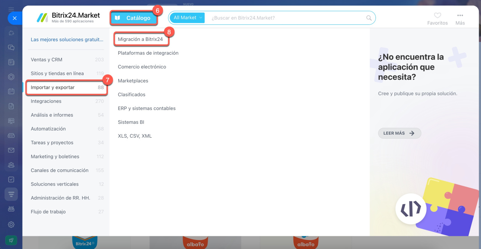Open the Sistemas BI subcategory
The image size is (481, 249).
[131, 122]
